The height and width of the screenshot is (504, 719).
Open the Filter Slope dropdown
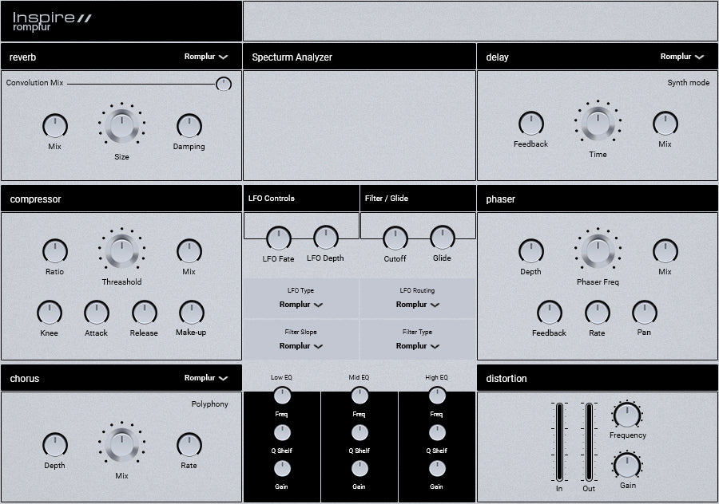tap(301, 346)
